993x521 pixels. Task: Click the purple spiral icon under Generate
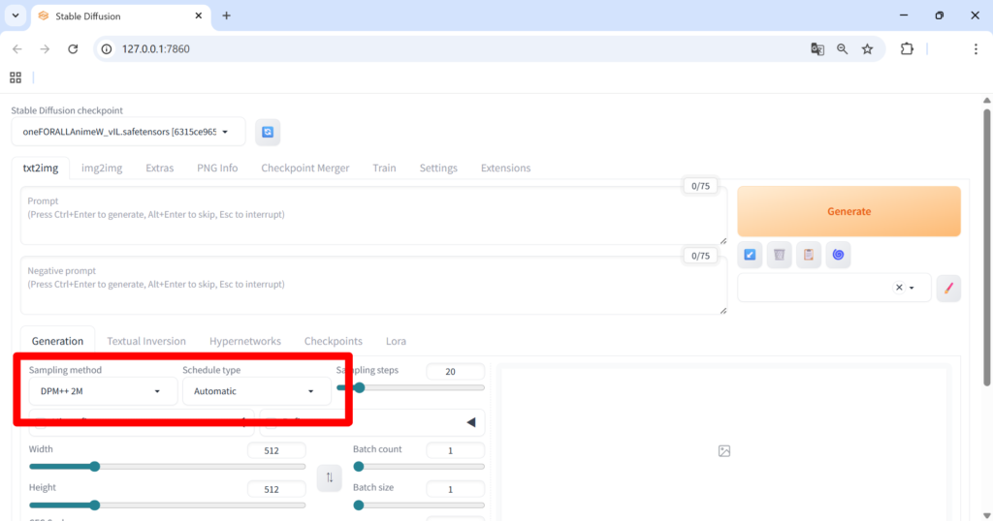[838, 255]
